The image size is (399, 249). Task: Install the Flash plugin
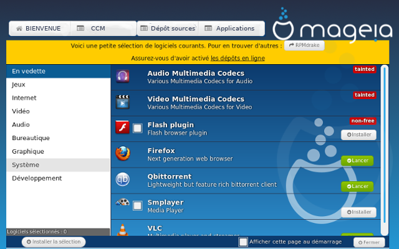(359, 134)
